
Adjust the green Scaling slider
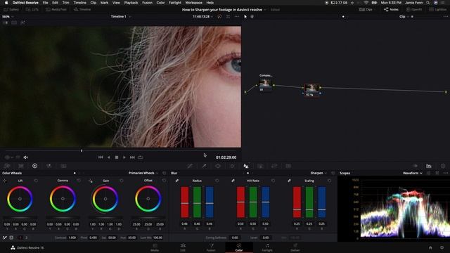(309, 202)
